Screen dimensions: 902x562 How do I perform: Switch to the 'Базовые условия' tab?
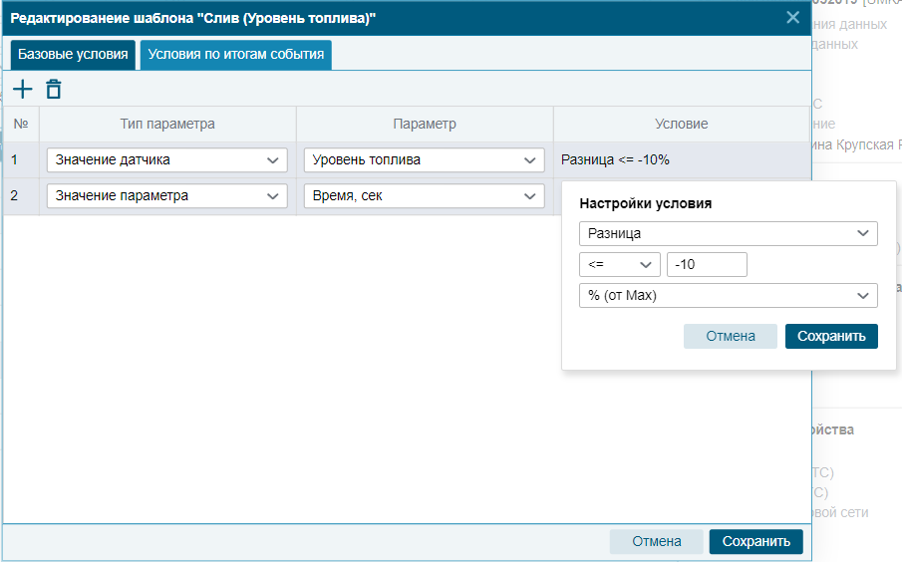coord(73,55)
